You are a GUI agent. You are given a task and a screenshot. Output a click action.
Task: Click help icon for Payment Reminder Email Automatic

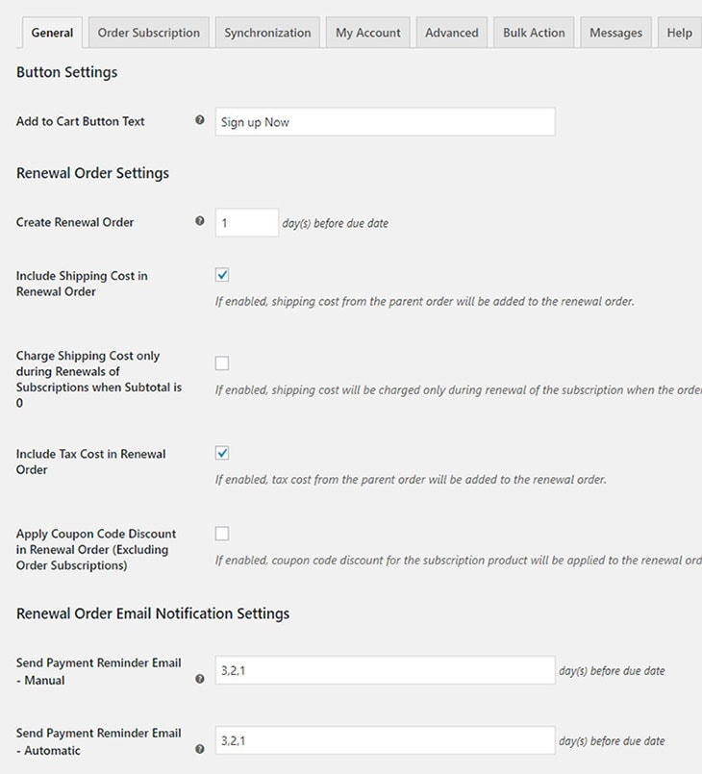[x=200, y=749]
